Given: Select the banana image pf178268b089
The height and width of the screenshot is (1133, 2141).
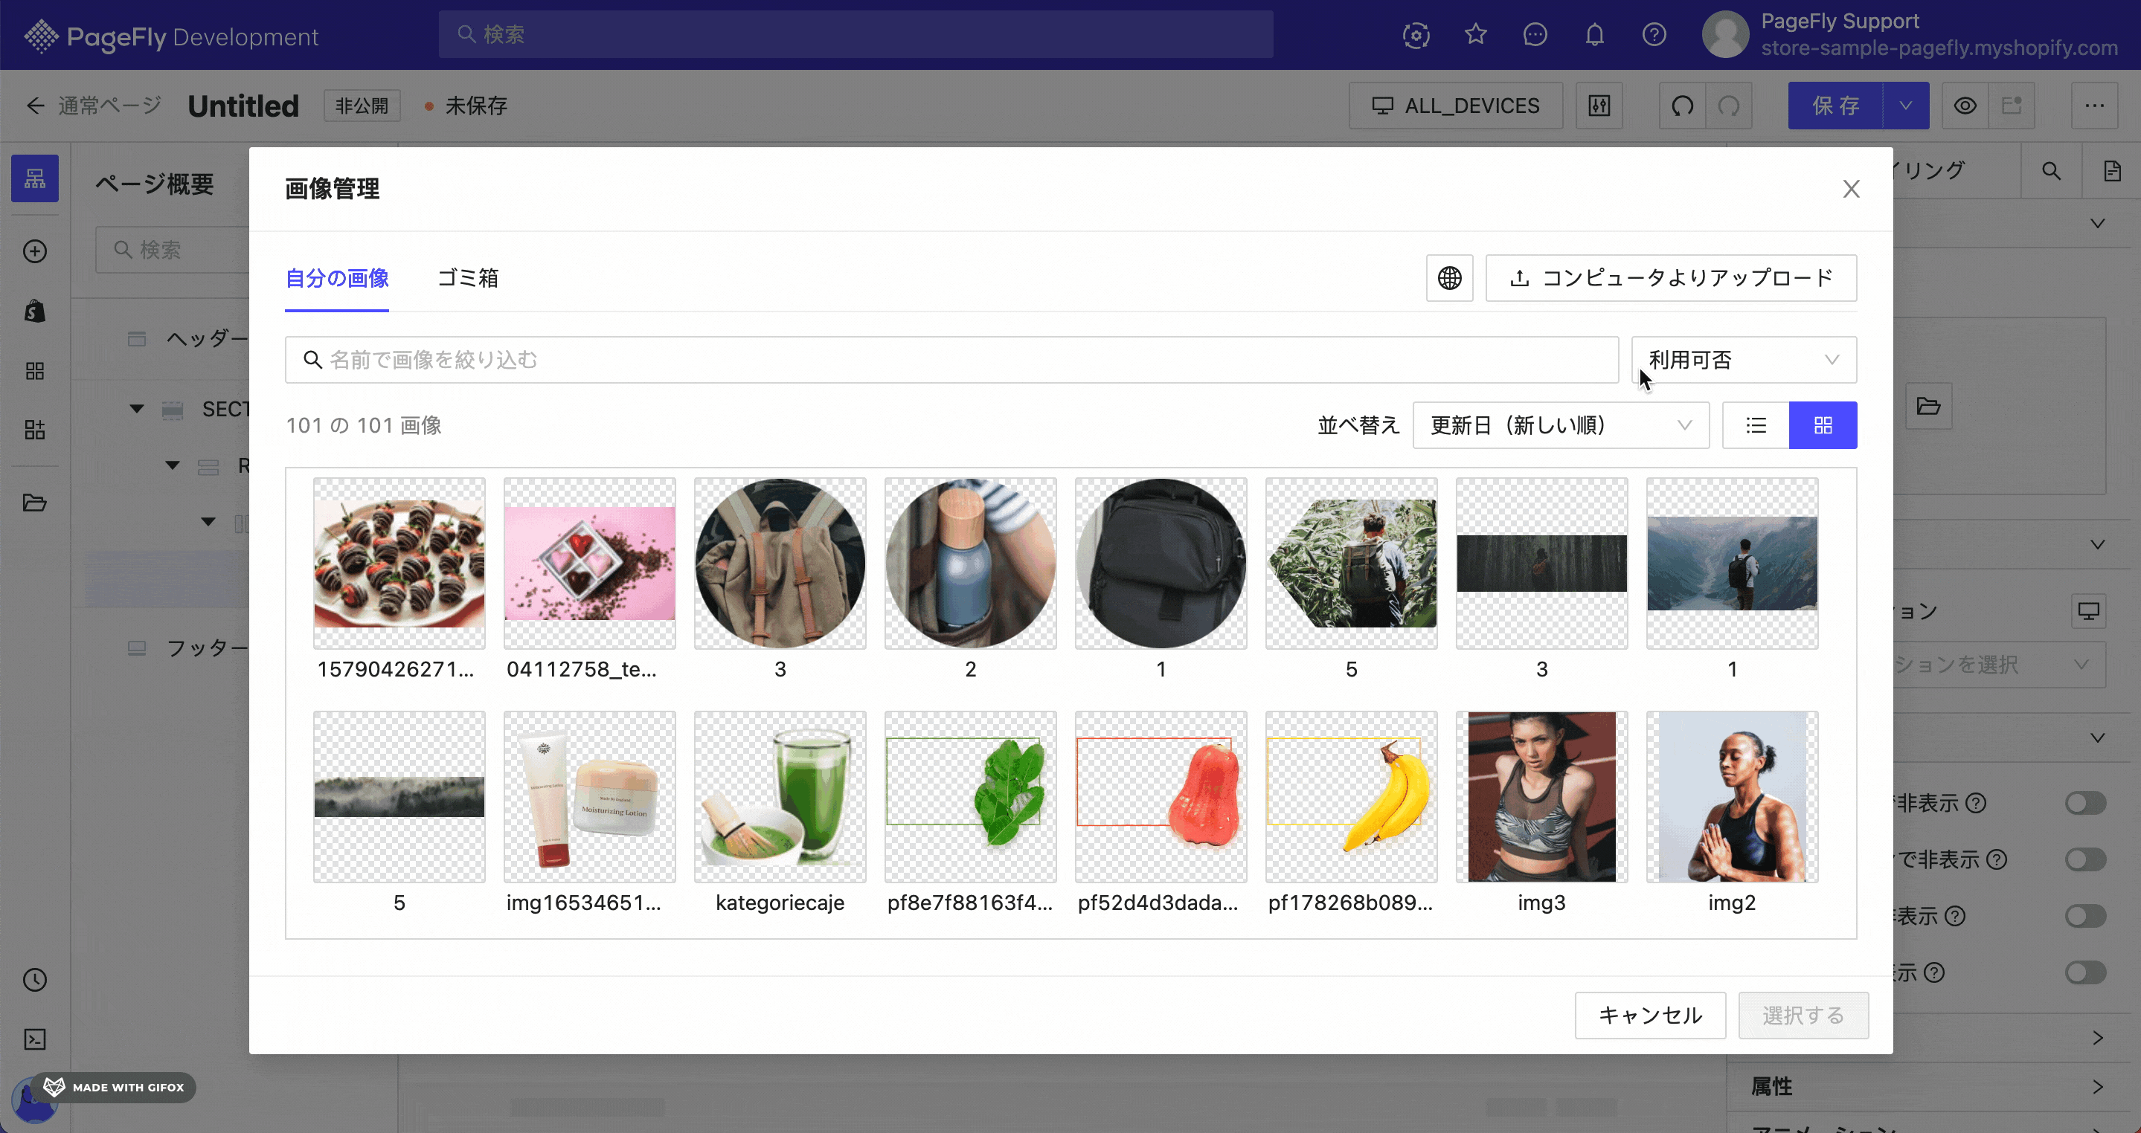Looking at the screenshot, I should pos(1352,796).
